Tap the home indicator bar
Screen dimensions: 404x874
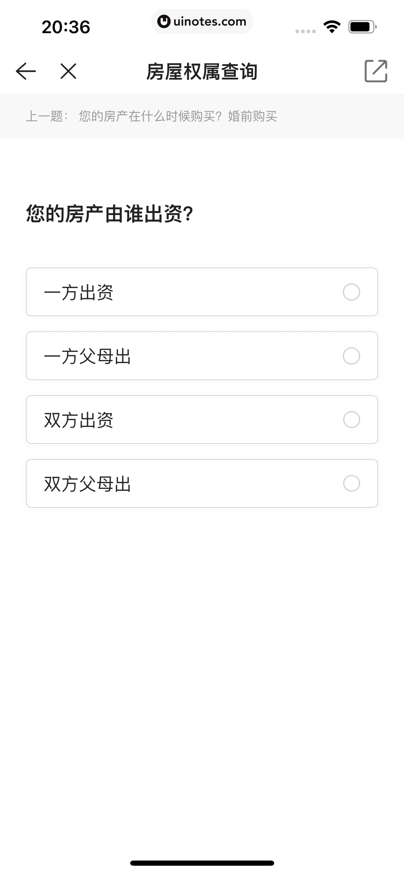tap(202, 863)
